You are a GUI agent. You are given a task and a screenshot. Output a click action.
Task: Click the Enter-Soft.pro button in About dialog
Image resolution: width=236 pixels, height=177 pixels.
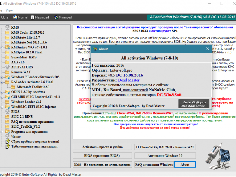(194, 104)
